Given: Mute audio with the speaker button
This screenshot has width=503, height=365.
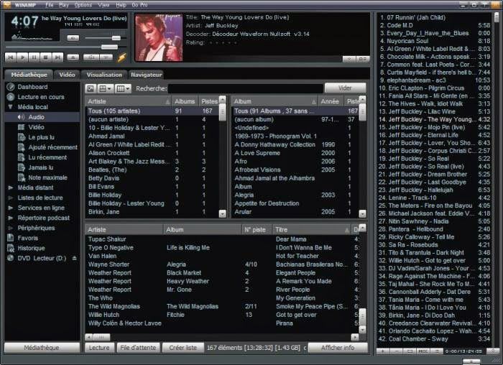Looking at the screenshot, I should (73, 38).
